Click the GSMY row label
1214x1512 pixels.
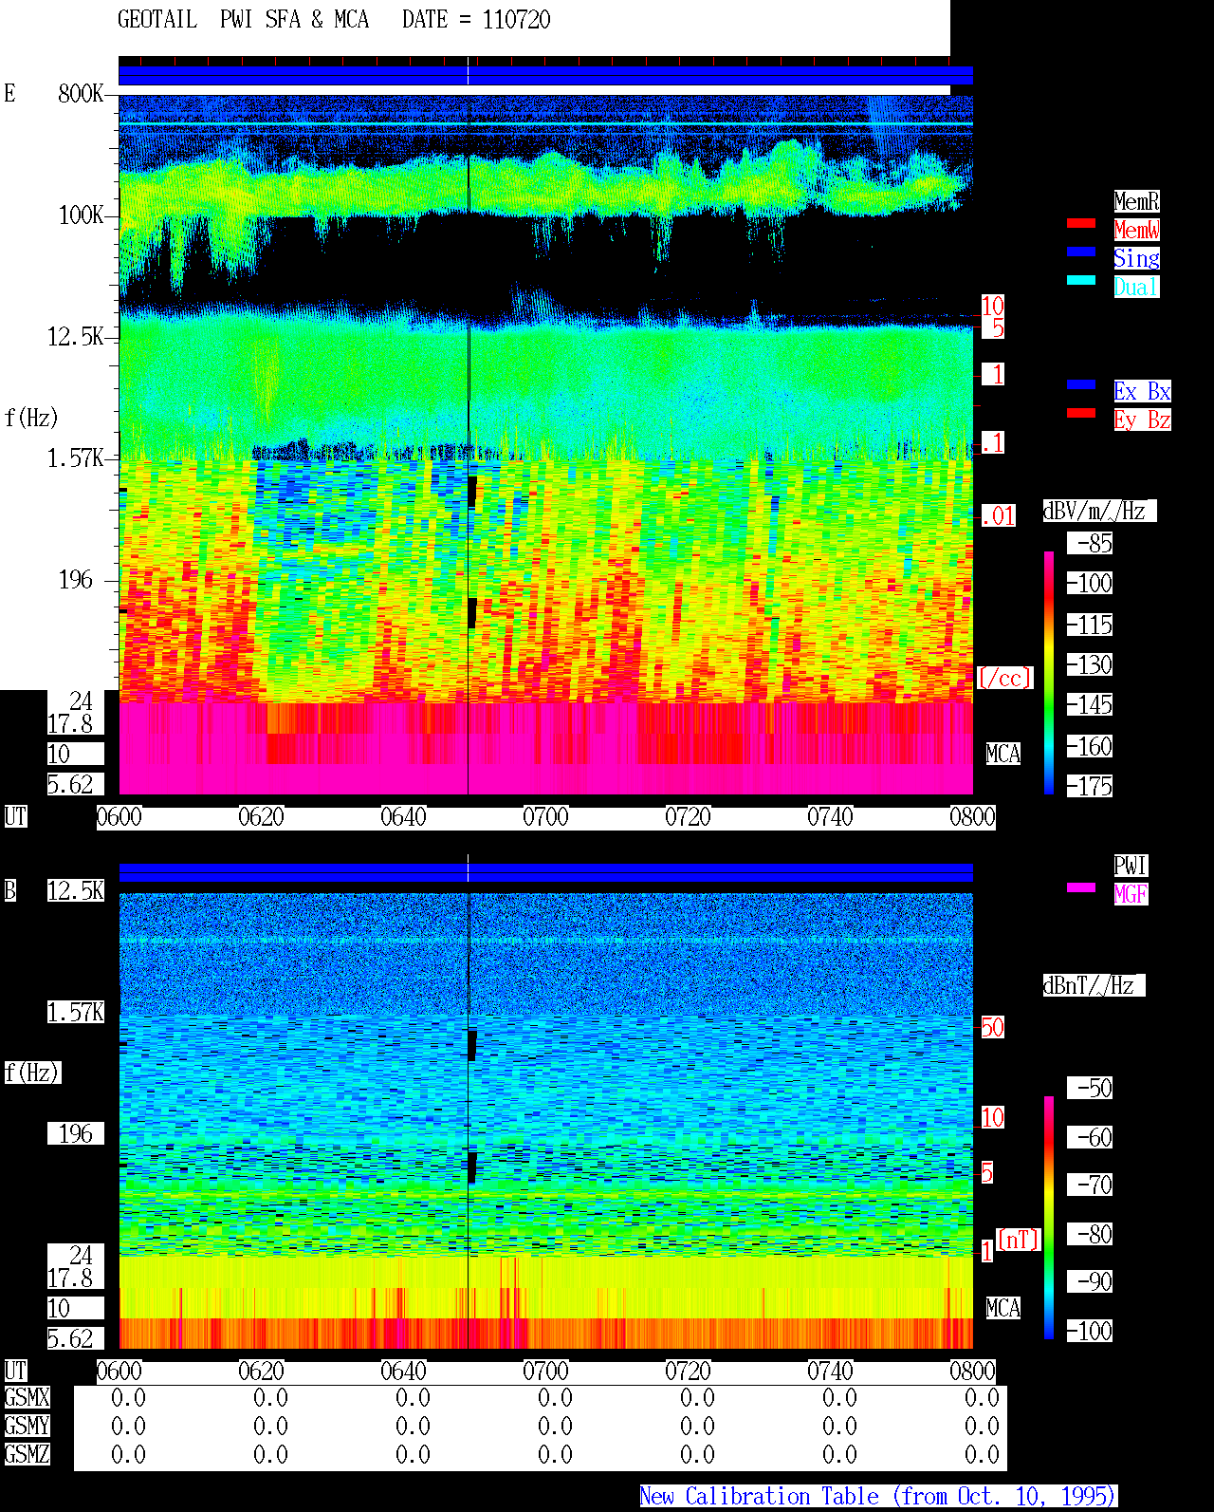coord(27,1426)
